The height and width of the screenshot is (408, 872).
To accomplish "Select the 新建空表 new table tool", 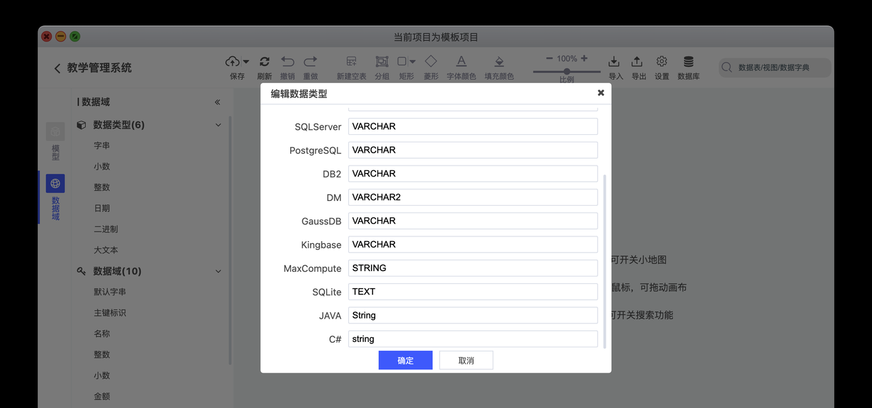I will click(x=351, y=61).
